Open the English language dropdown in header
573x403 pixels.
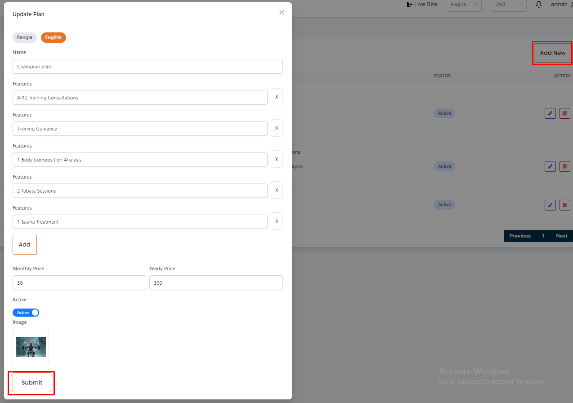click(463, 5)
